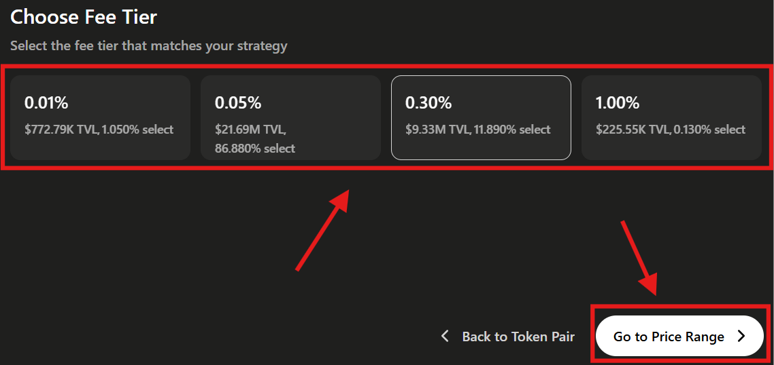Click the 0.01% percentage label

(x=46, y=103)
